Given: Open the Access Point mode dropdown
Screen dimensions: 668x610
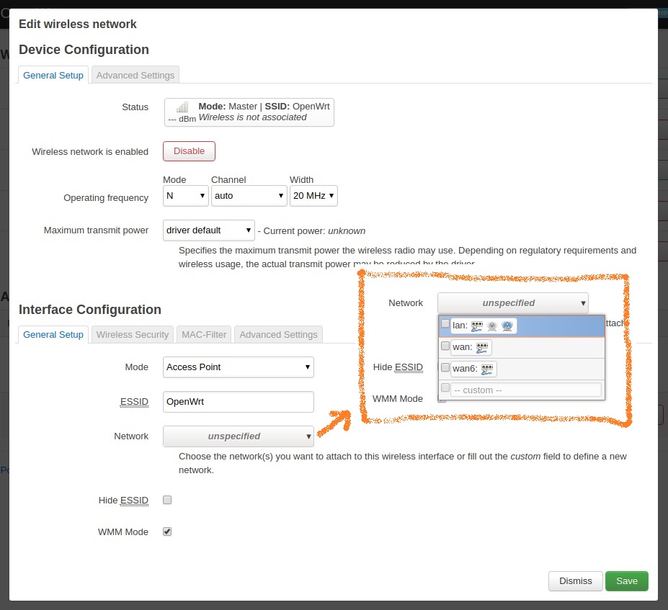Looking at the screenshot, I should pos(238,367).
